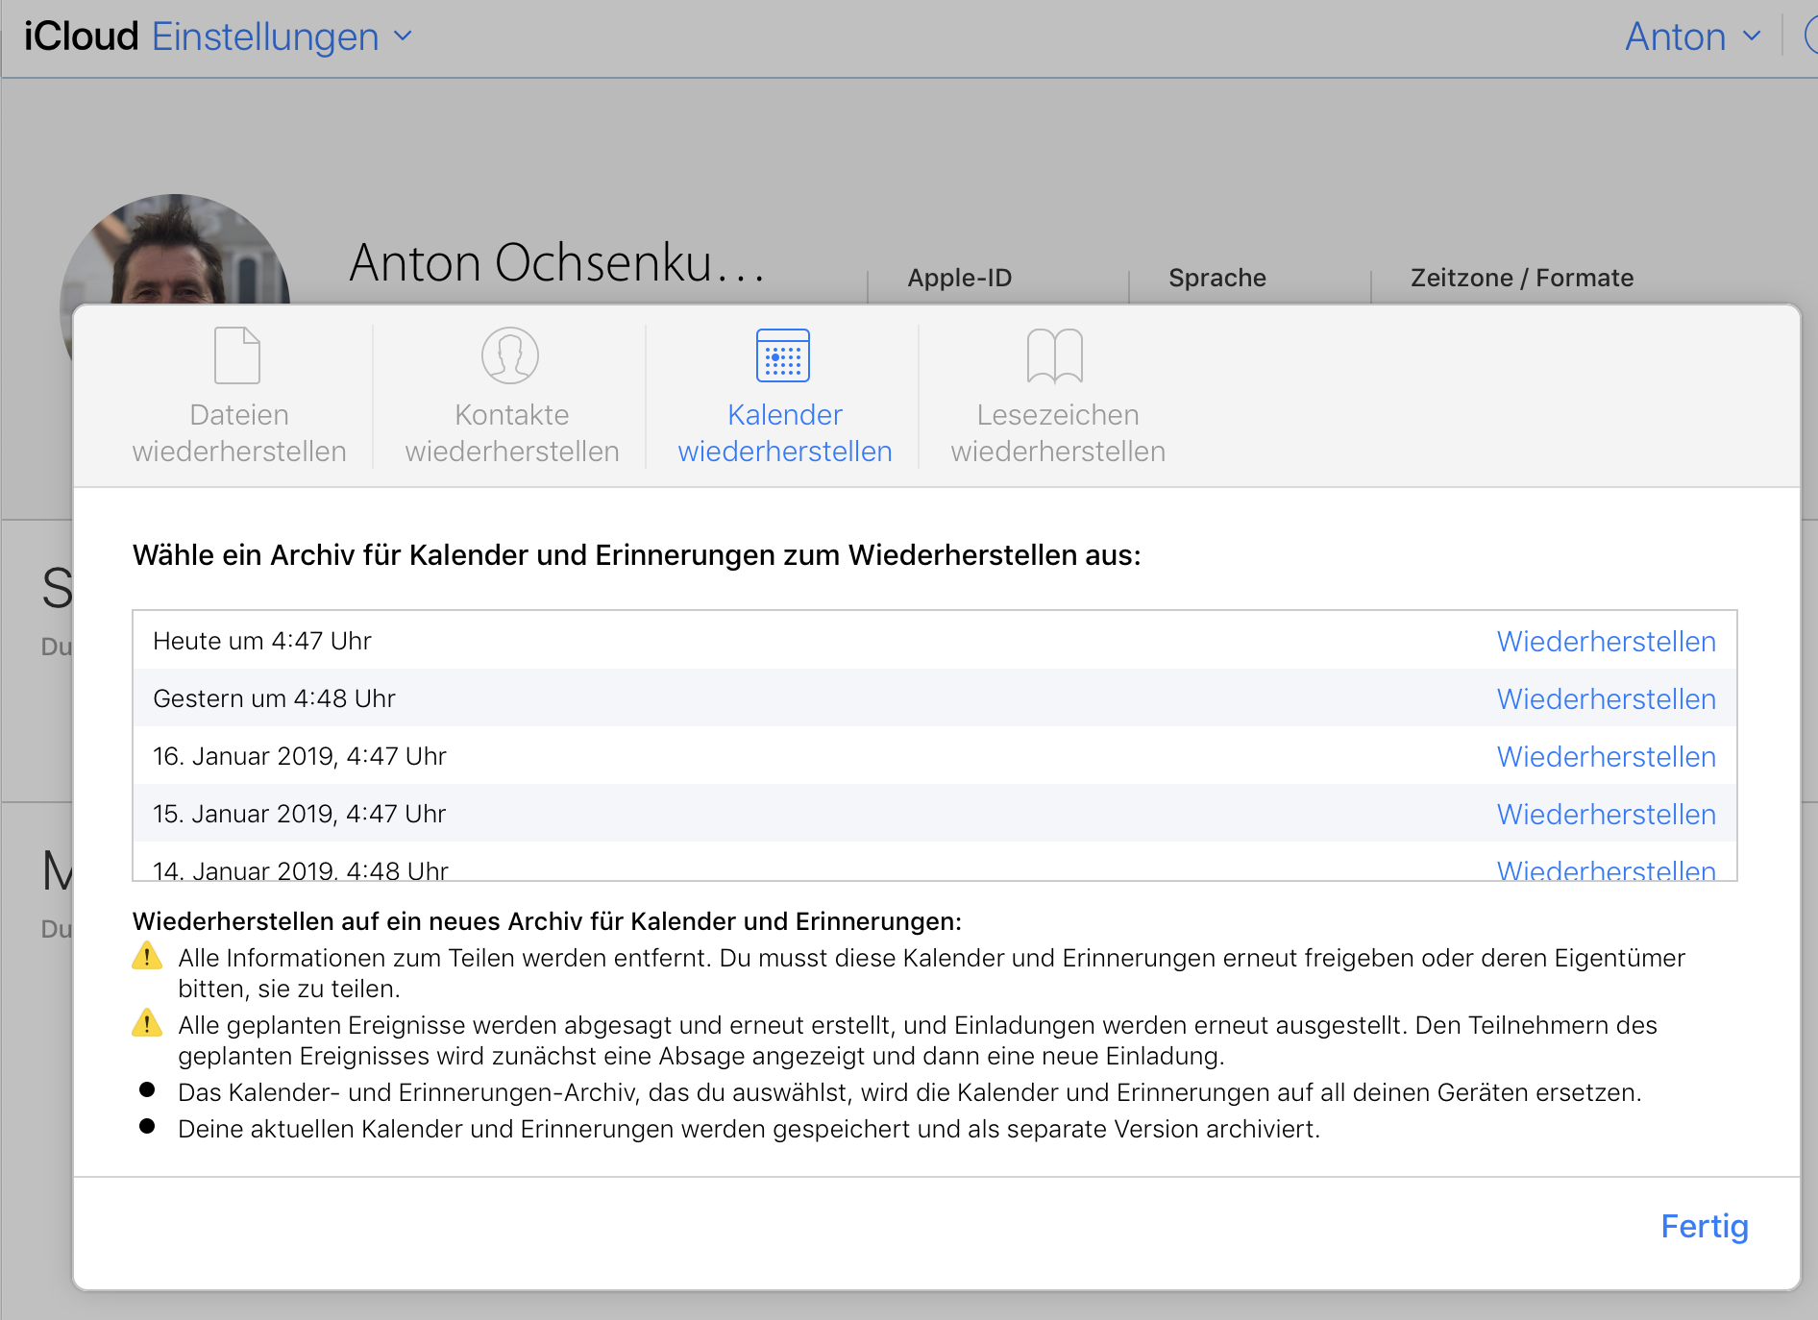
Task: Click the 16. Januar 2019, 4:47 Uhr text
Action: click(300, 756)
